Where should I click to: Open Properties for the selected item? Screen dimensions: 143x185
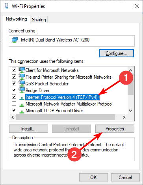click(115, 129)
